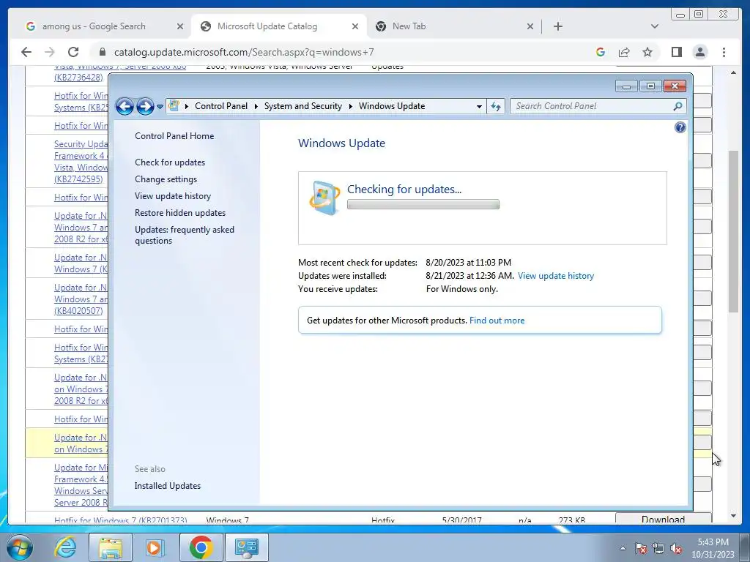Share this page from Chrome toolbar
The width and height of the screenshot is (750, 562).
click(x=624, y=52)
